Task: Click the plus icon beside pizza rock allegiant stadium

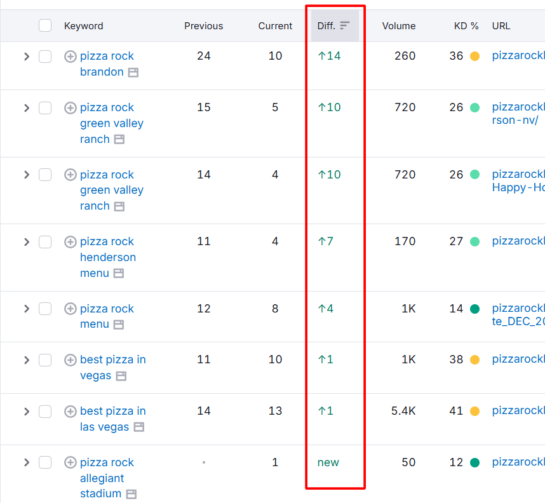Action: pyautogui.click(x=71, y=462)
